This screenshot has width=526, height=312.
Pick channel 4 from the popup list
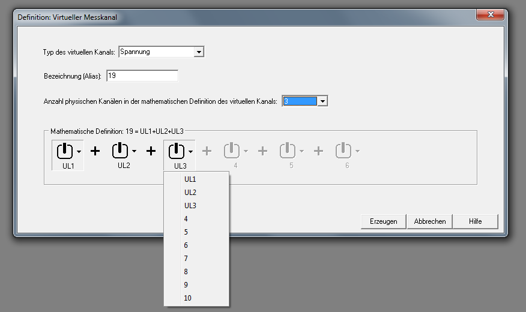[x=186, y=219]
